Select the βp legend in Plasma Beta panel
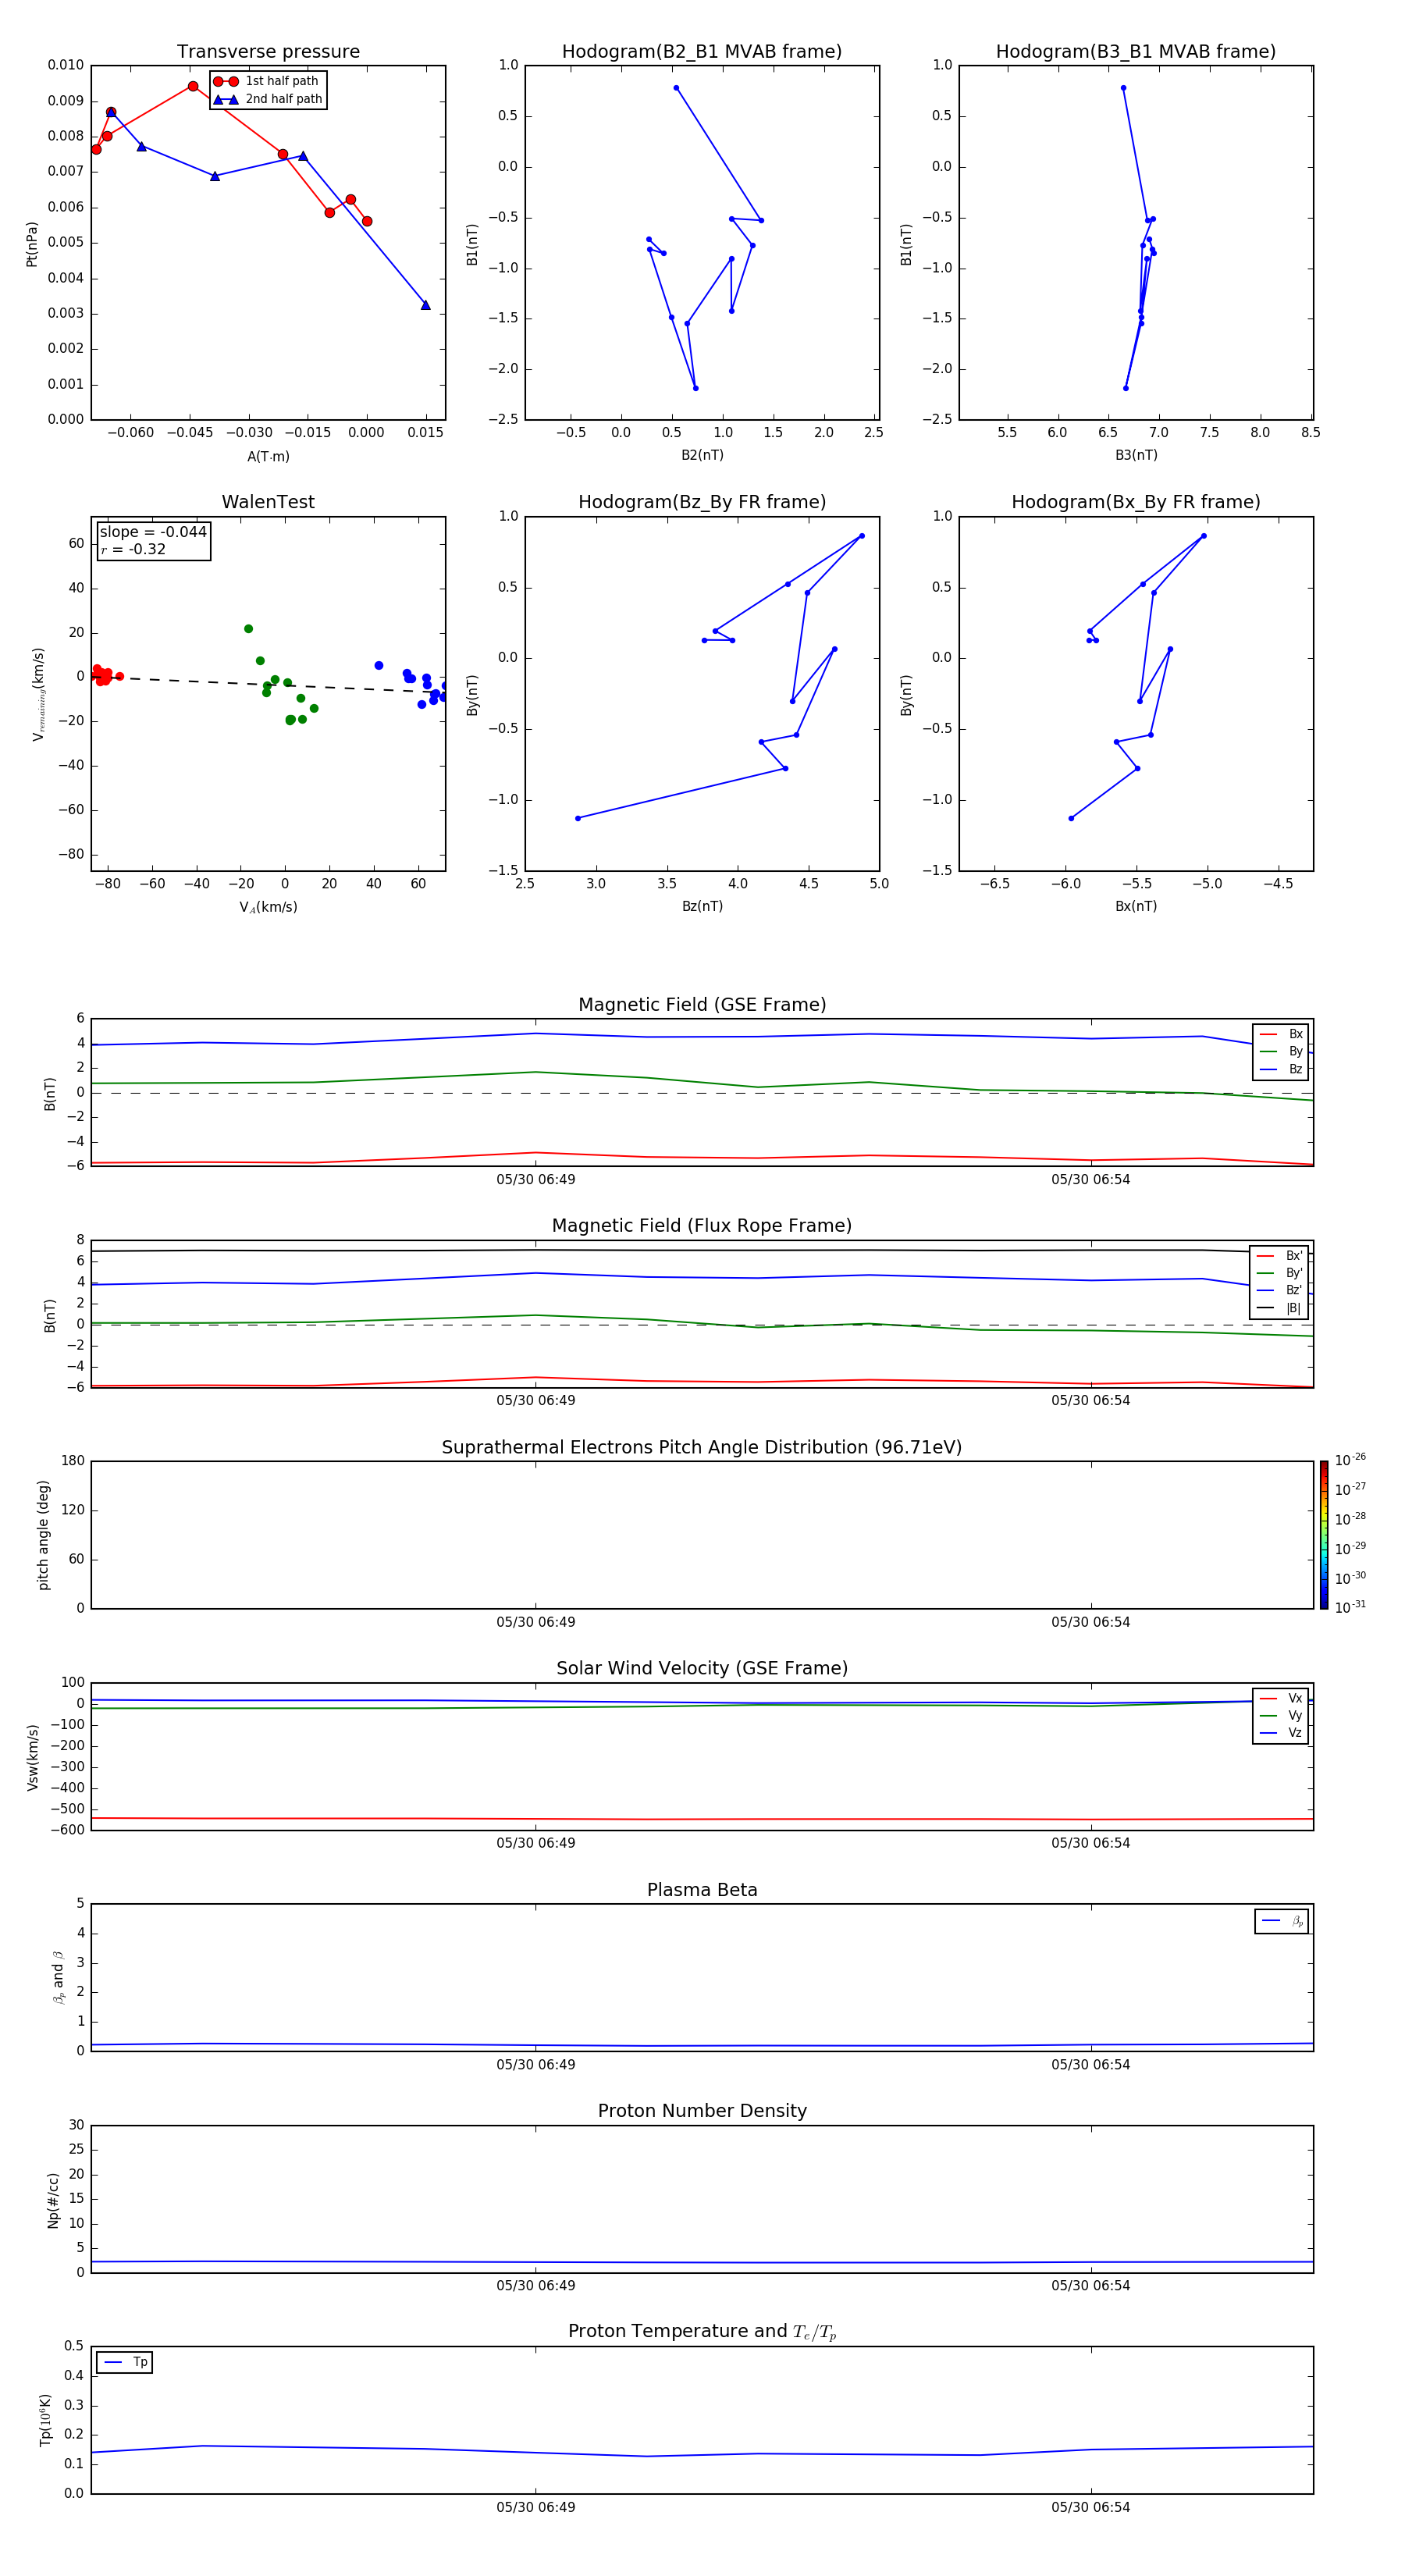Viewport: 1405px width, 2576px height. (1282, 1921)
